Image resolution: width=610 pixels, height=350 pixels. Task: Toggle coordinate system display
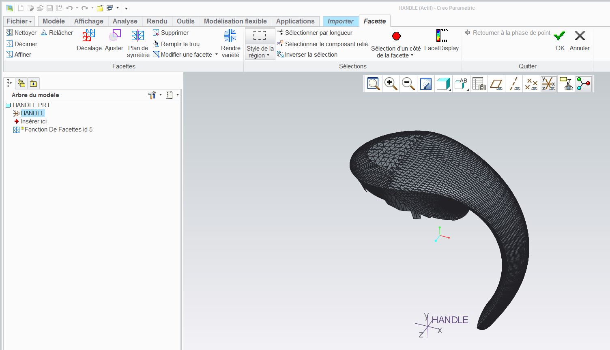click(x=548, y=84)
